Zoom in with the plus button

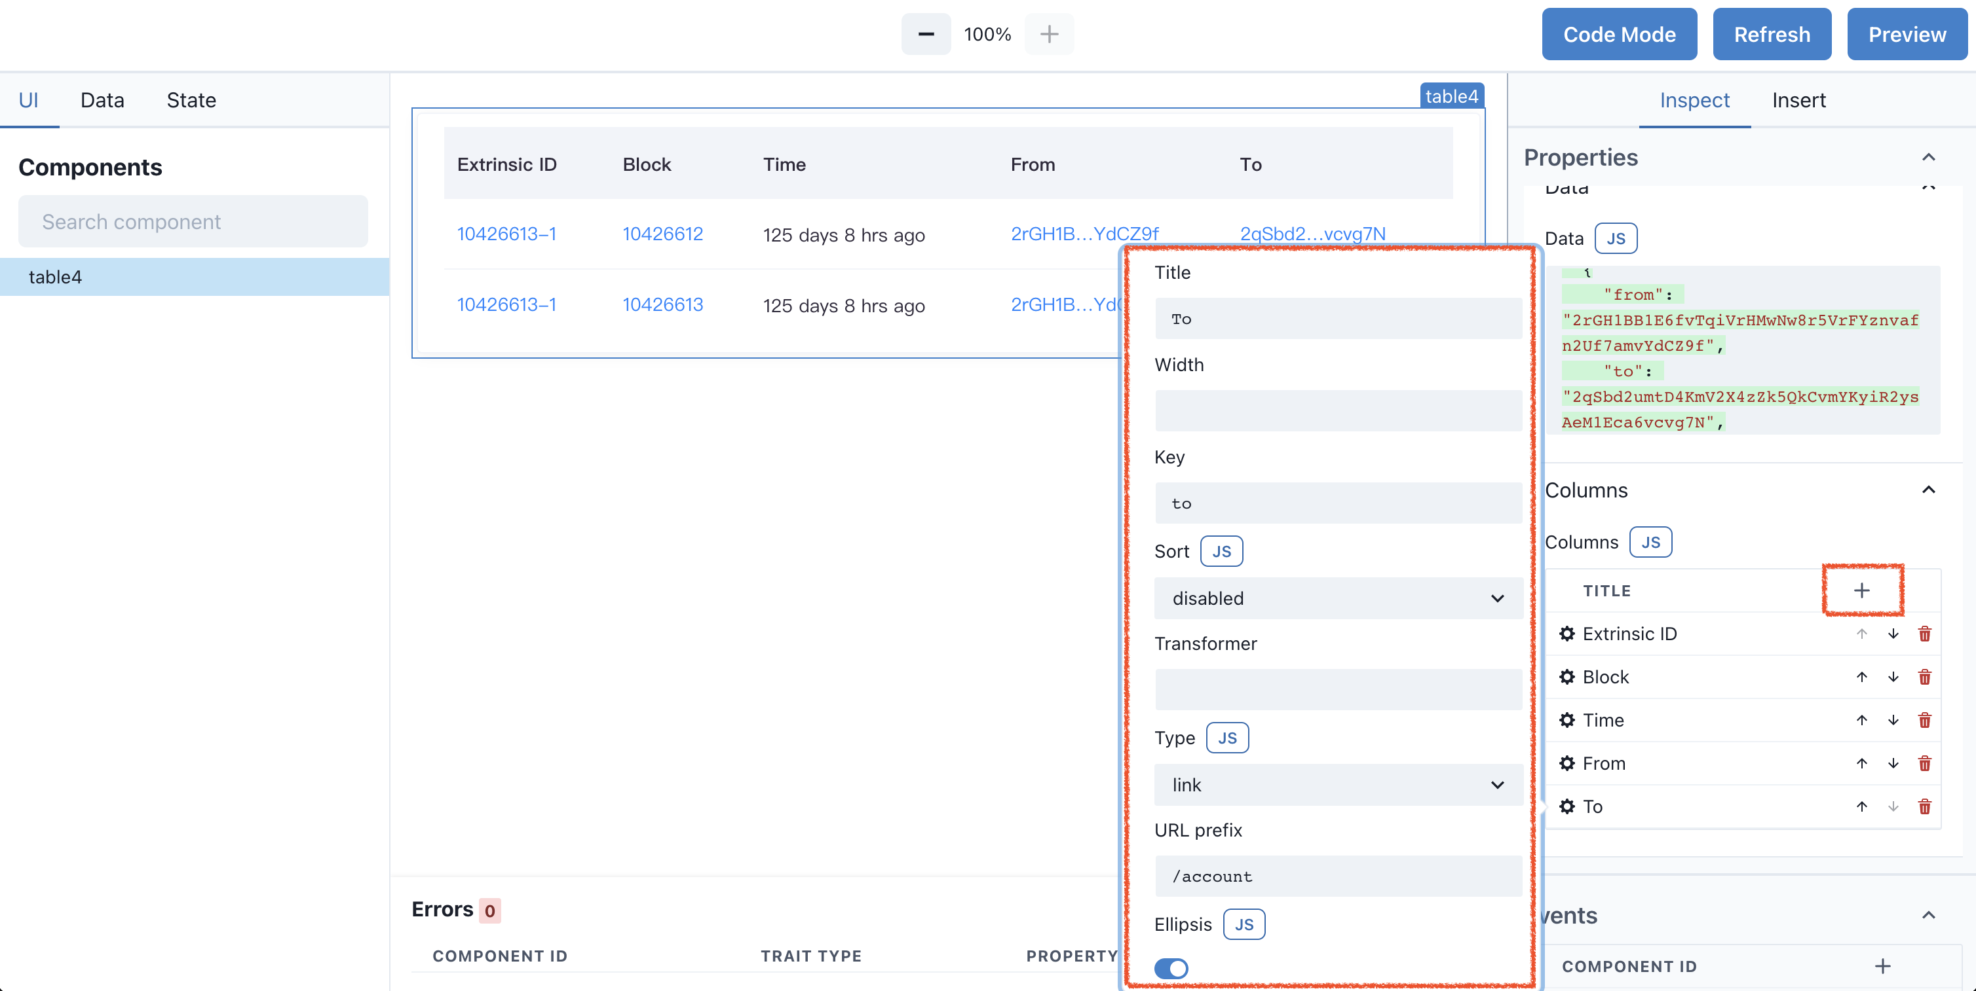(x=1048, y=34)
